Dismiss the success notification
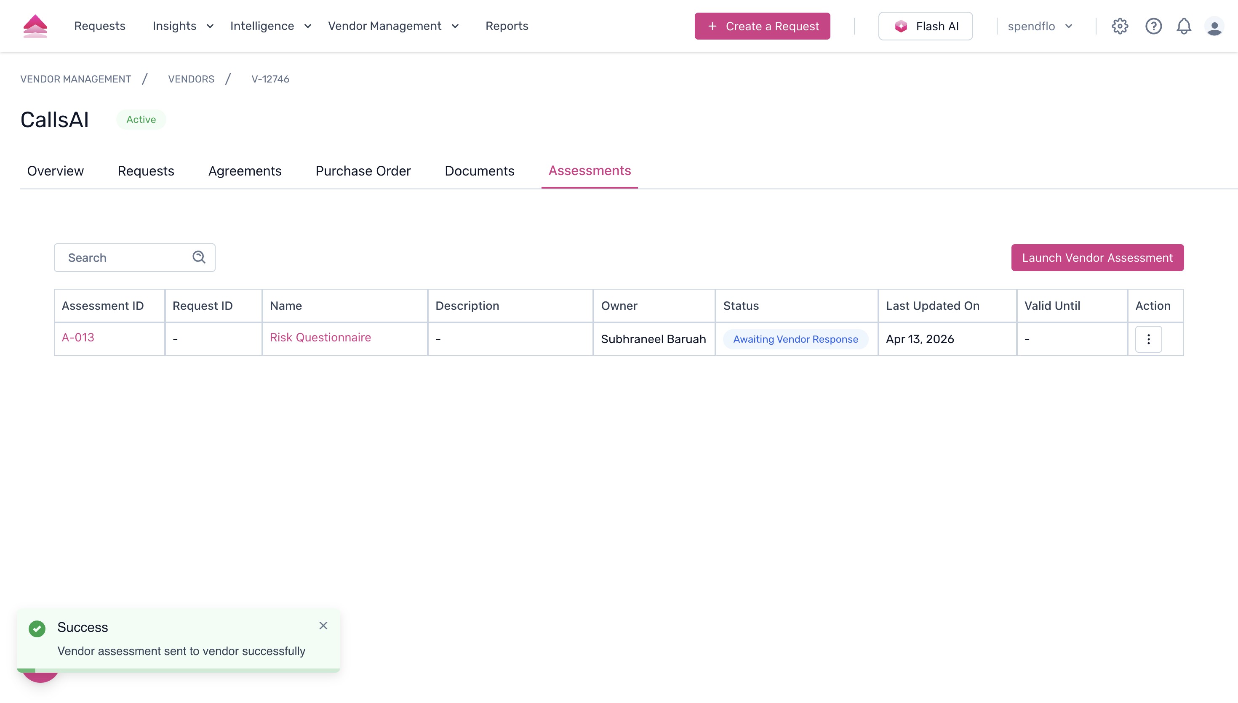This screenshot has height=703, width=1238. tap(323, 626)
